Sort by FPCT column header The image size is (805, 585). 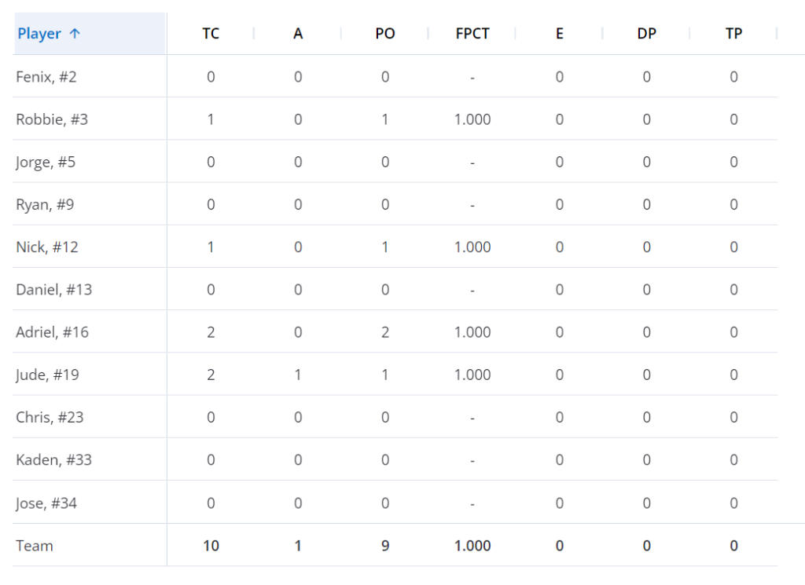[472, 34]
